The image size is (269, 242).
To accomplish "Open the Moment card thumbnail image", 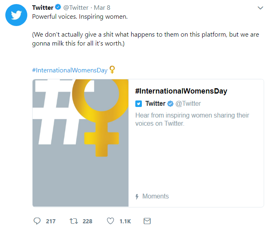I will pyautogui.click(x=80, y=143).
